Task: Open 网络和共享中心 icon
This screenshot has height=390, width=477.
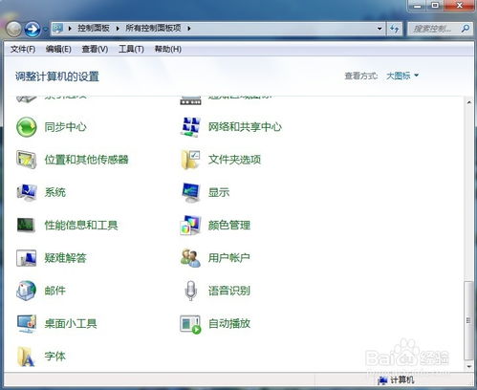Action: [x=190, y=127]
